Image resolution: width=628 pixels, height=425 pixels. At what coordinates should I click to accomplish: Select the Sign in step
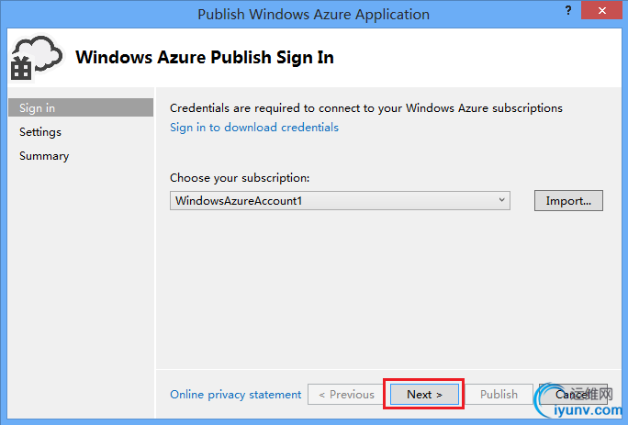[81, 107]
